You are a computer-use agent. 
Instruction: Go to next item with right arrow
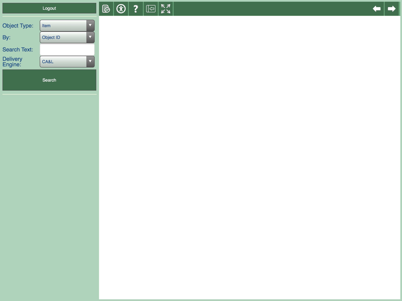(x=392, y=9)
